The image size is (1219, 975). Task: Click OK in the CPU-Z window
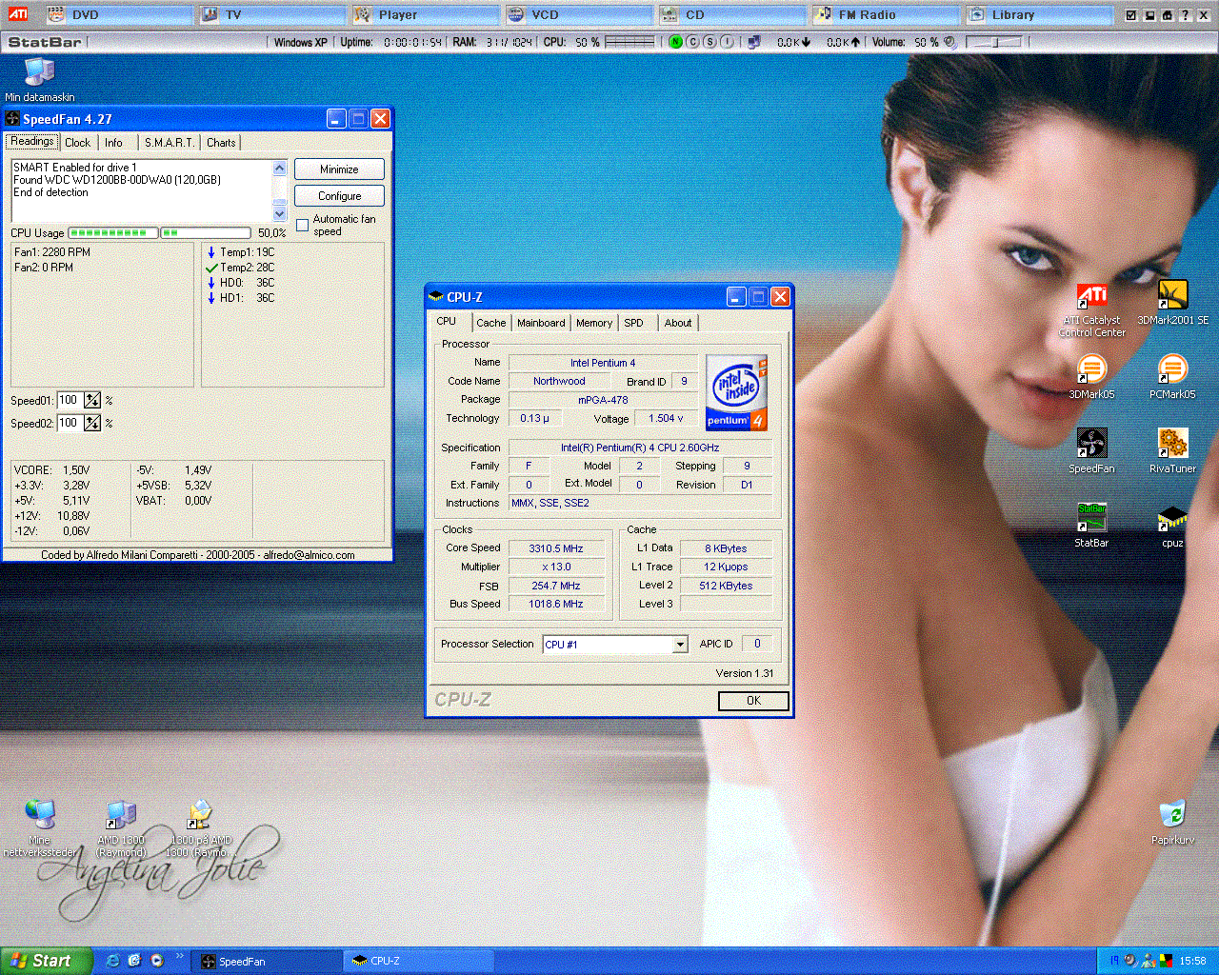coord(753,701)
